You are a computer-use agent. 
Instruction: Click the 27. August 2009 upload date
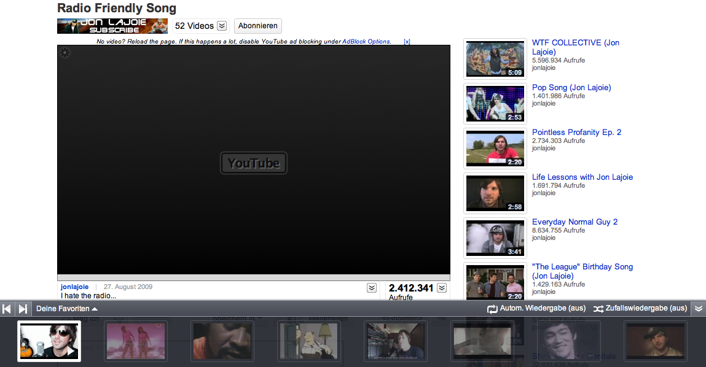tap(128, 287)
